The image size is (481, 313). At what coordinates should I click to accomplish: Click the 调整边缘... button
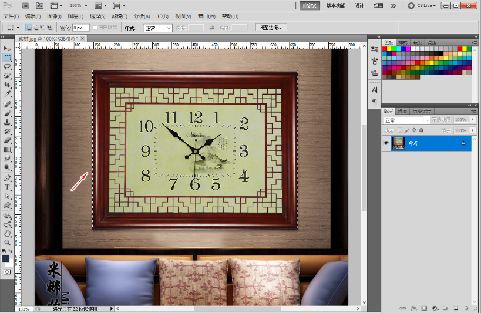pyautogui.click(x=271, y=28)
